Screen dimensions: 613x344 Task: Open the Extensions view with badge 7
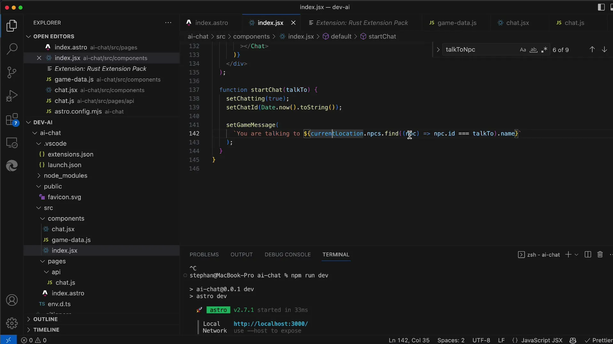pos(12,120)
